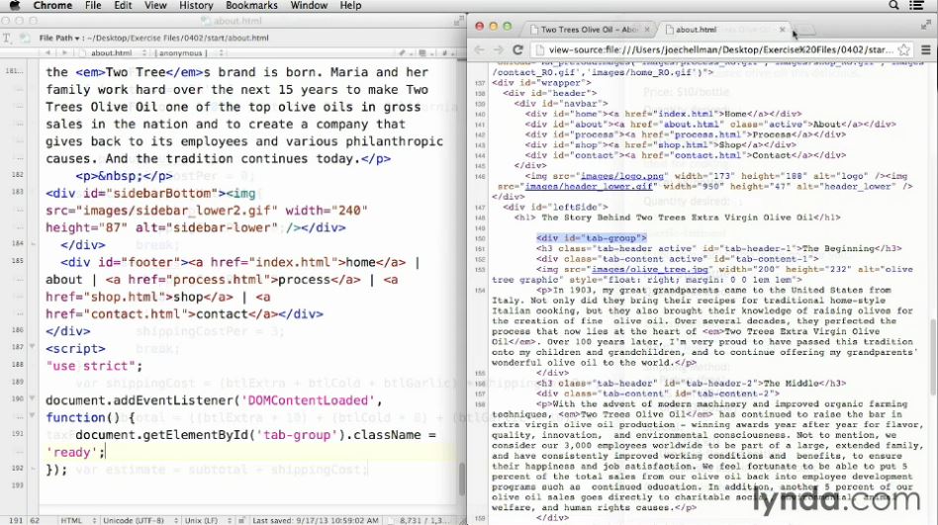
Task: Change the HTML language popup
Action: pyautogui.click(x=78, y=520)
